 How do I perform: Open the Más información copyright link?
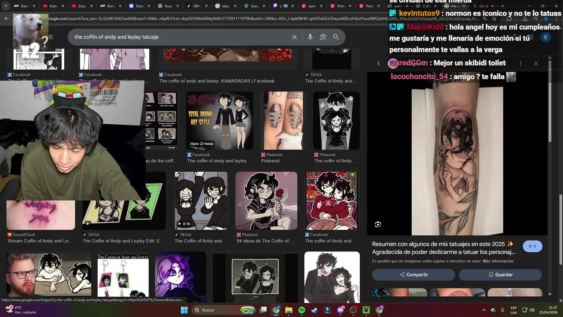point(498,261)
